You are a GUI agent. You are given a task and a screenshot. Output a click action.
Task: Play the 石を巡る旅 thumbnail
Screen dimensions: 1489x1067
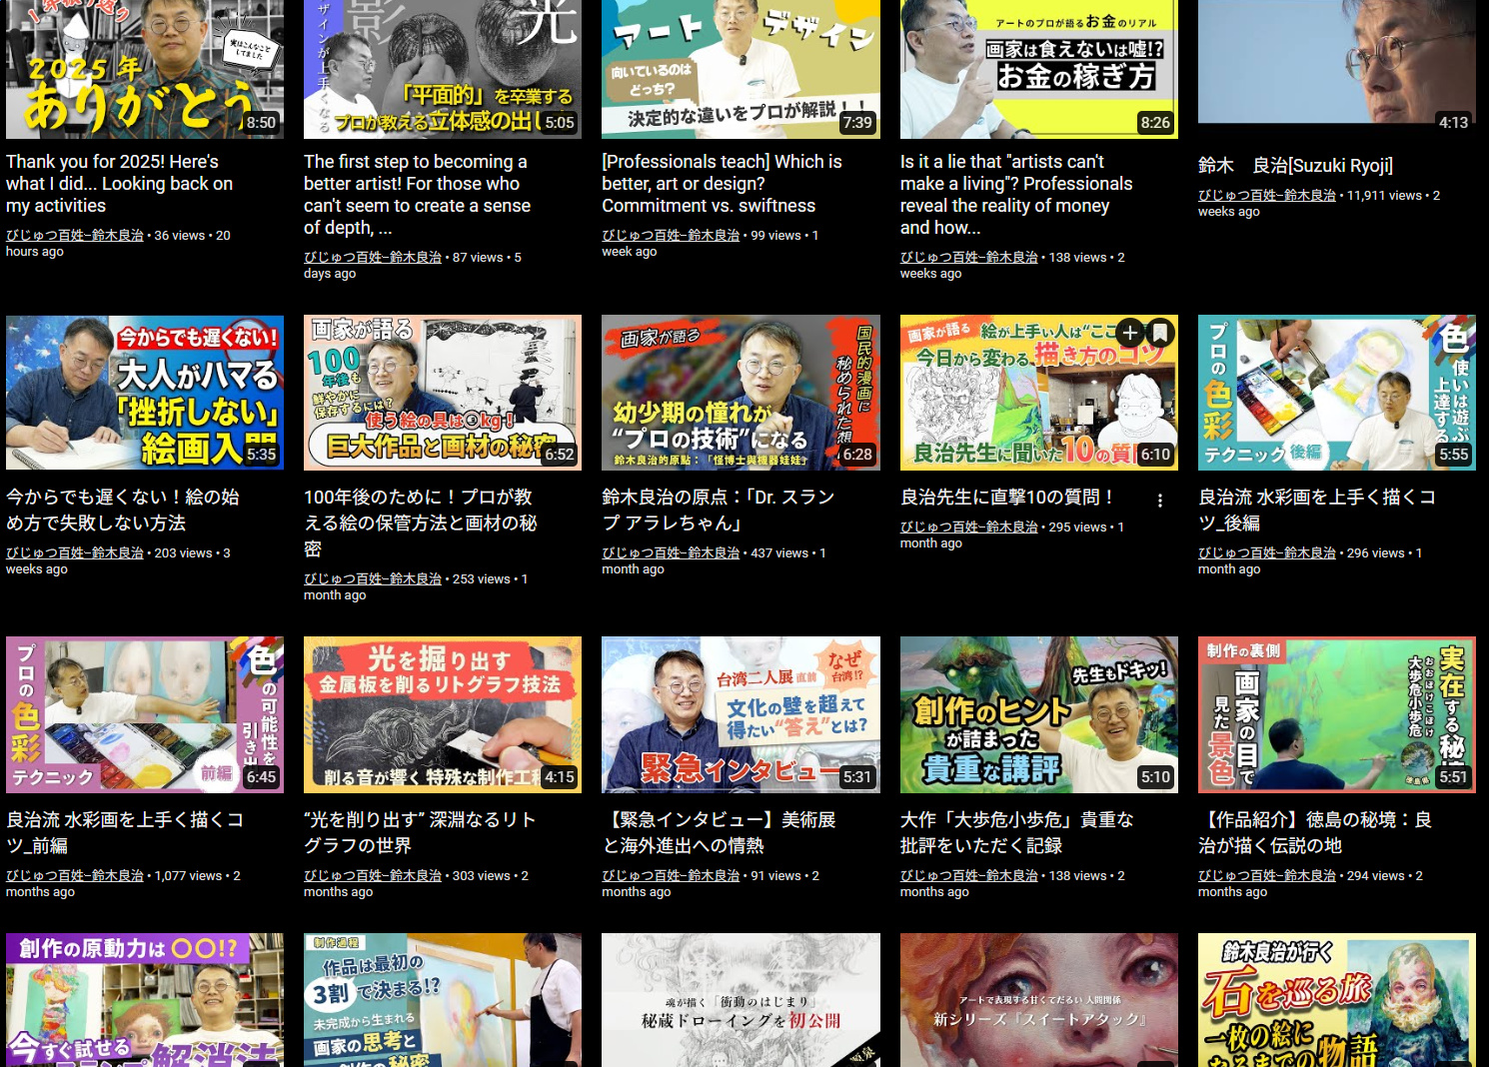click(x=1337, y=1000)
